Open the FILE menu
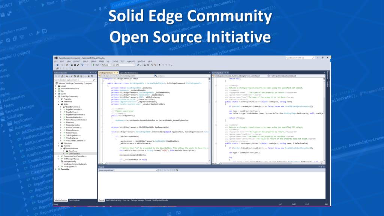This screenshot has width=384, height=216. click(x=56, y=61)
